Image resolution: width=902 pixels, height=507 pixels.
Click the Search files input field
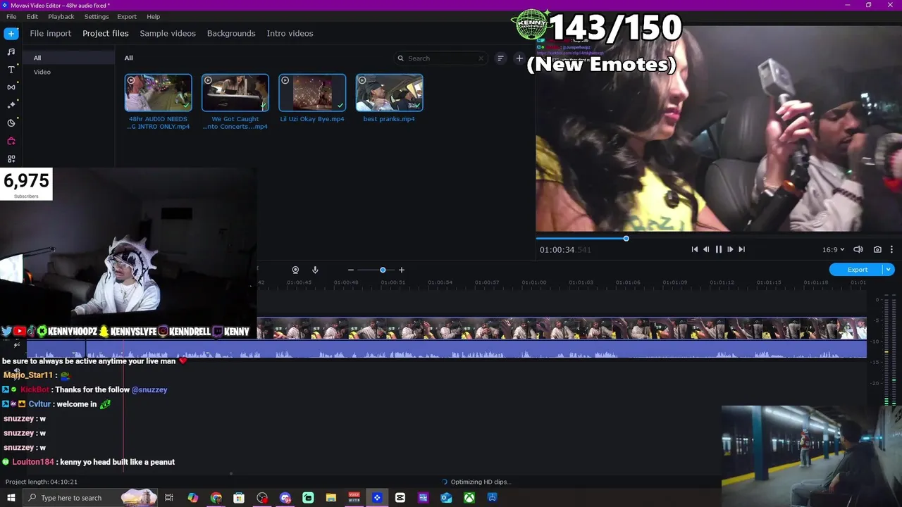[x=442, y=58]
